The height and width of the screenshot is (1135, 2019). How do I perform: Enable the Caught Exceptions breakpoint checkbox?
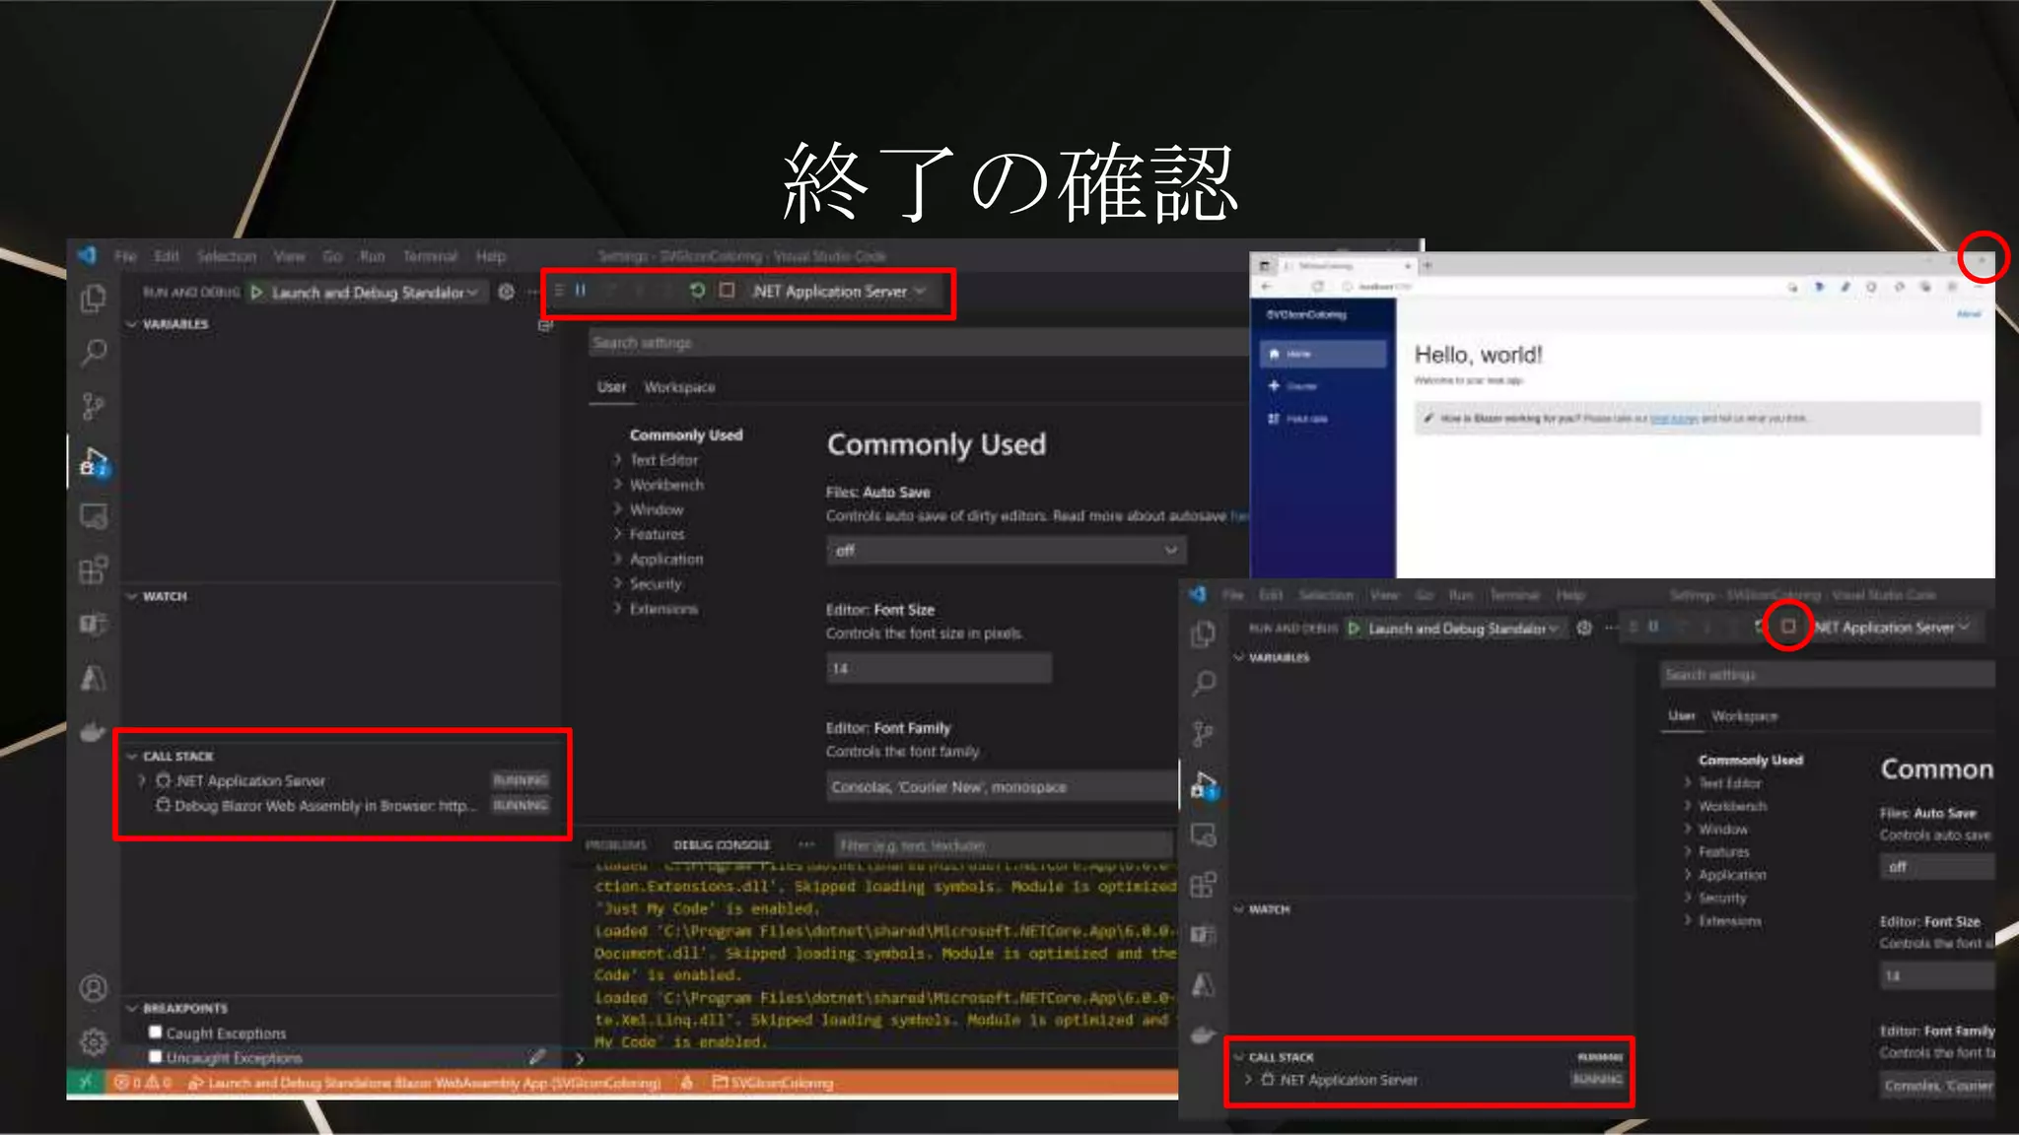click(155, 1032)
